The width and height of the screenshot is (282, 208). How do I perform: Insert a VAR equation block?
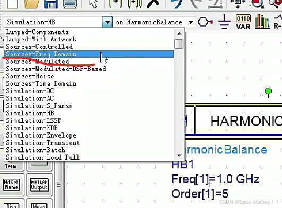(243, 22)
